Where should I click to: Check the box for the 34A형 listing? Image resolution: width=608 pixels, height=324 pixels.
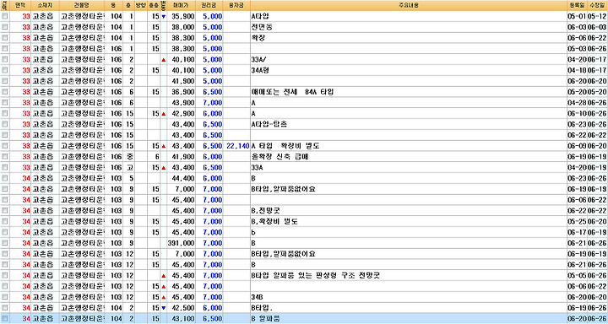tap(5, 70)
